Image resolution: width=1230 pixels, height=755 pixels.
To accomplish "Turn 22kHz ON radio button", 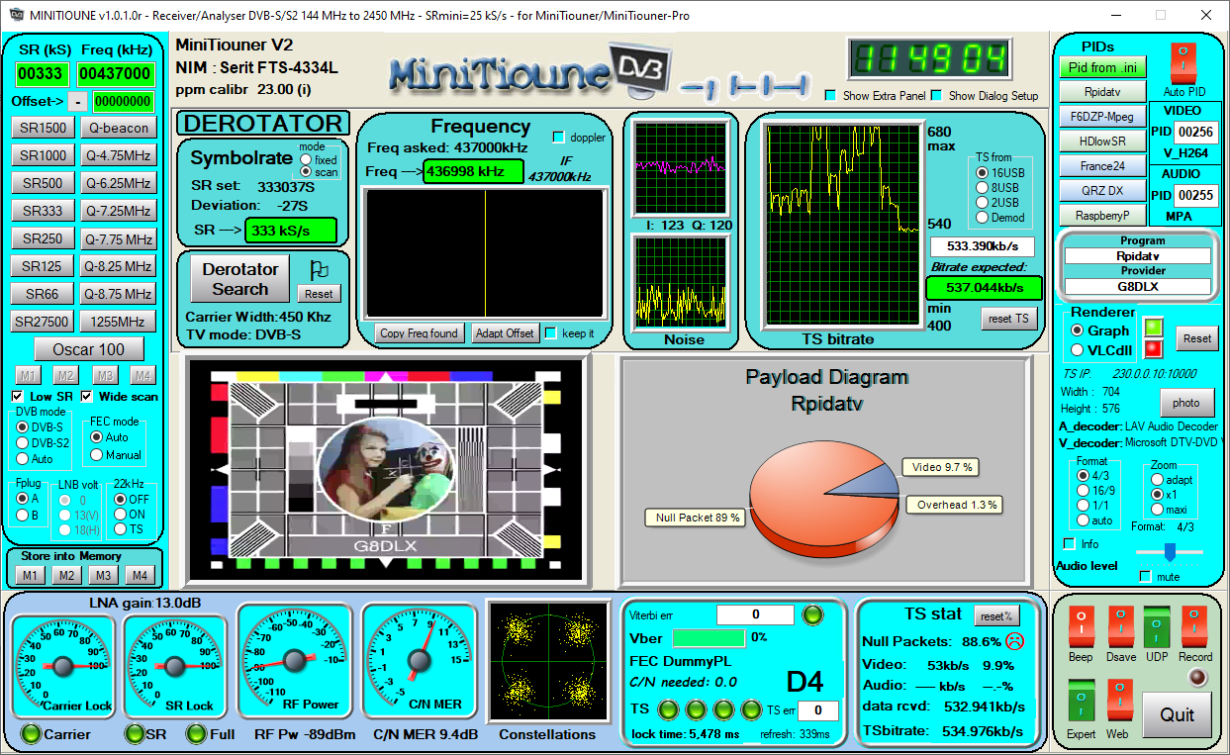I will (121, 514).
